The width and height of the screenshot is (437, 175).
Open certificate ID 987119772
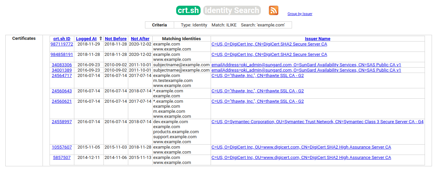click(62, 44)
